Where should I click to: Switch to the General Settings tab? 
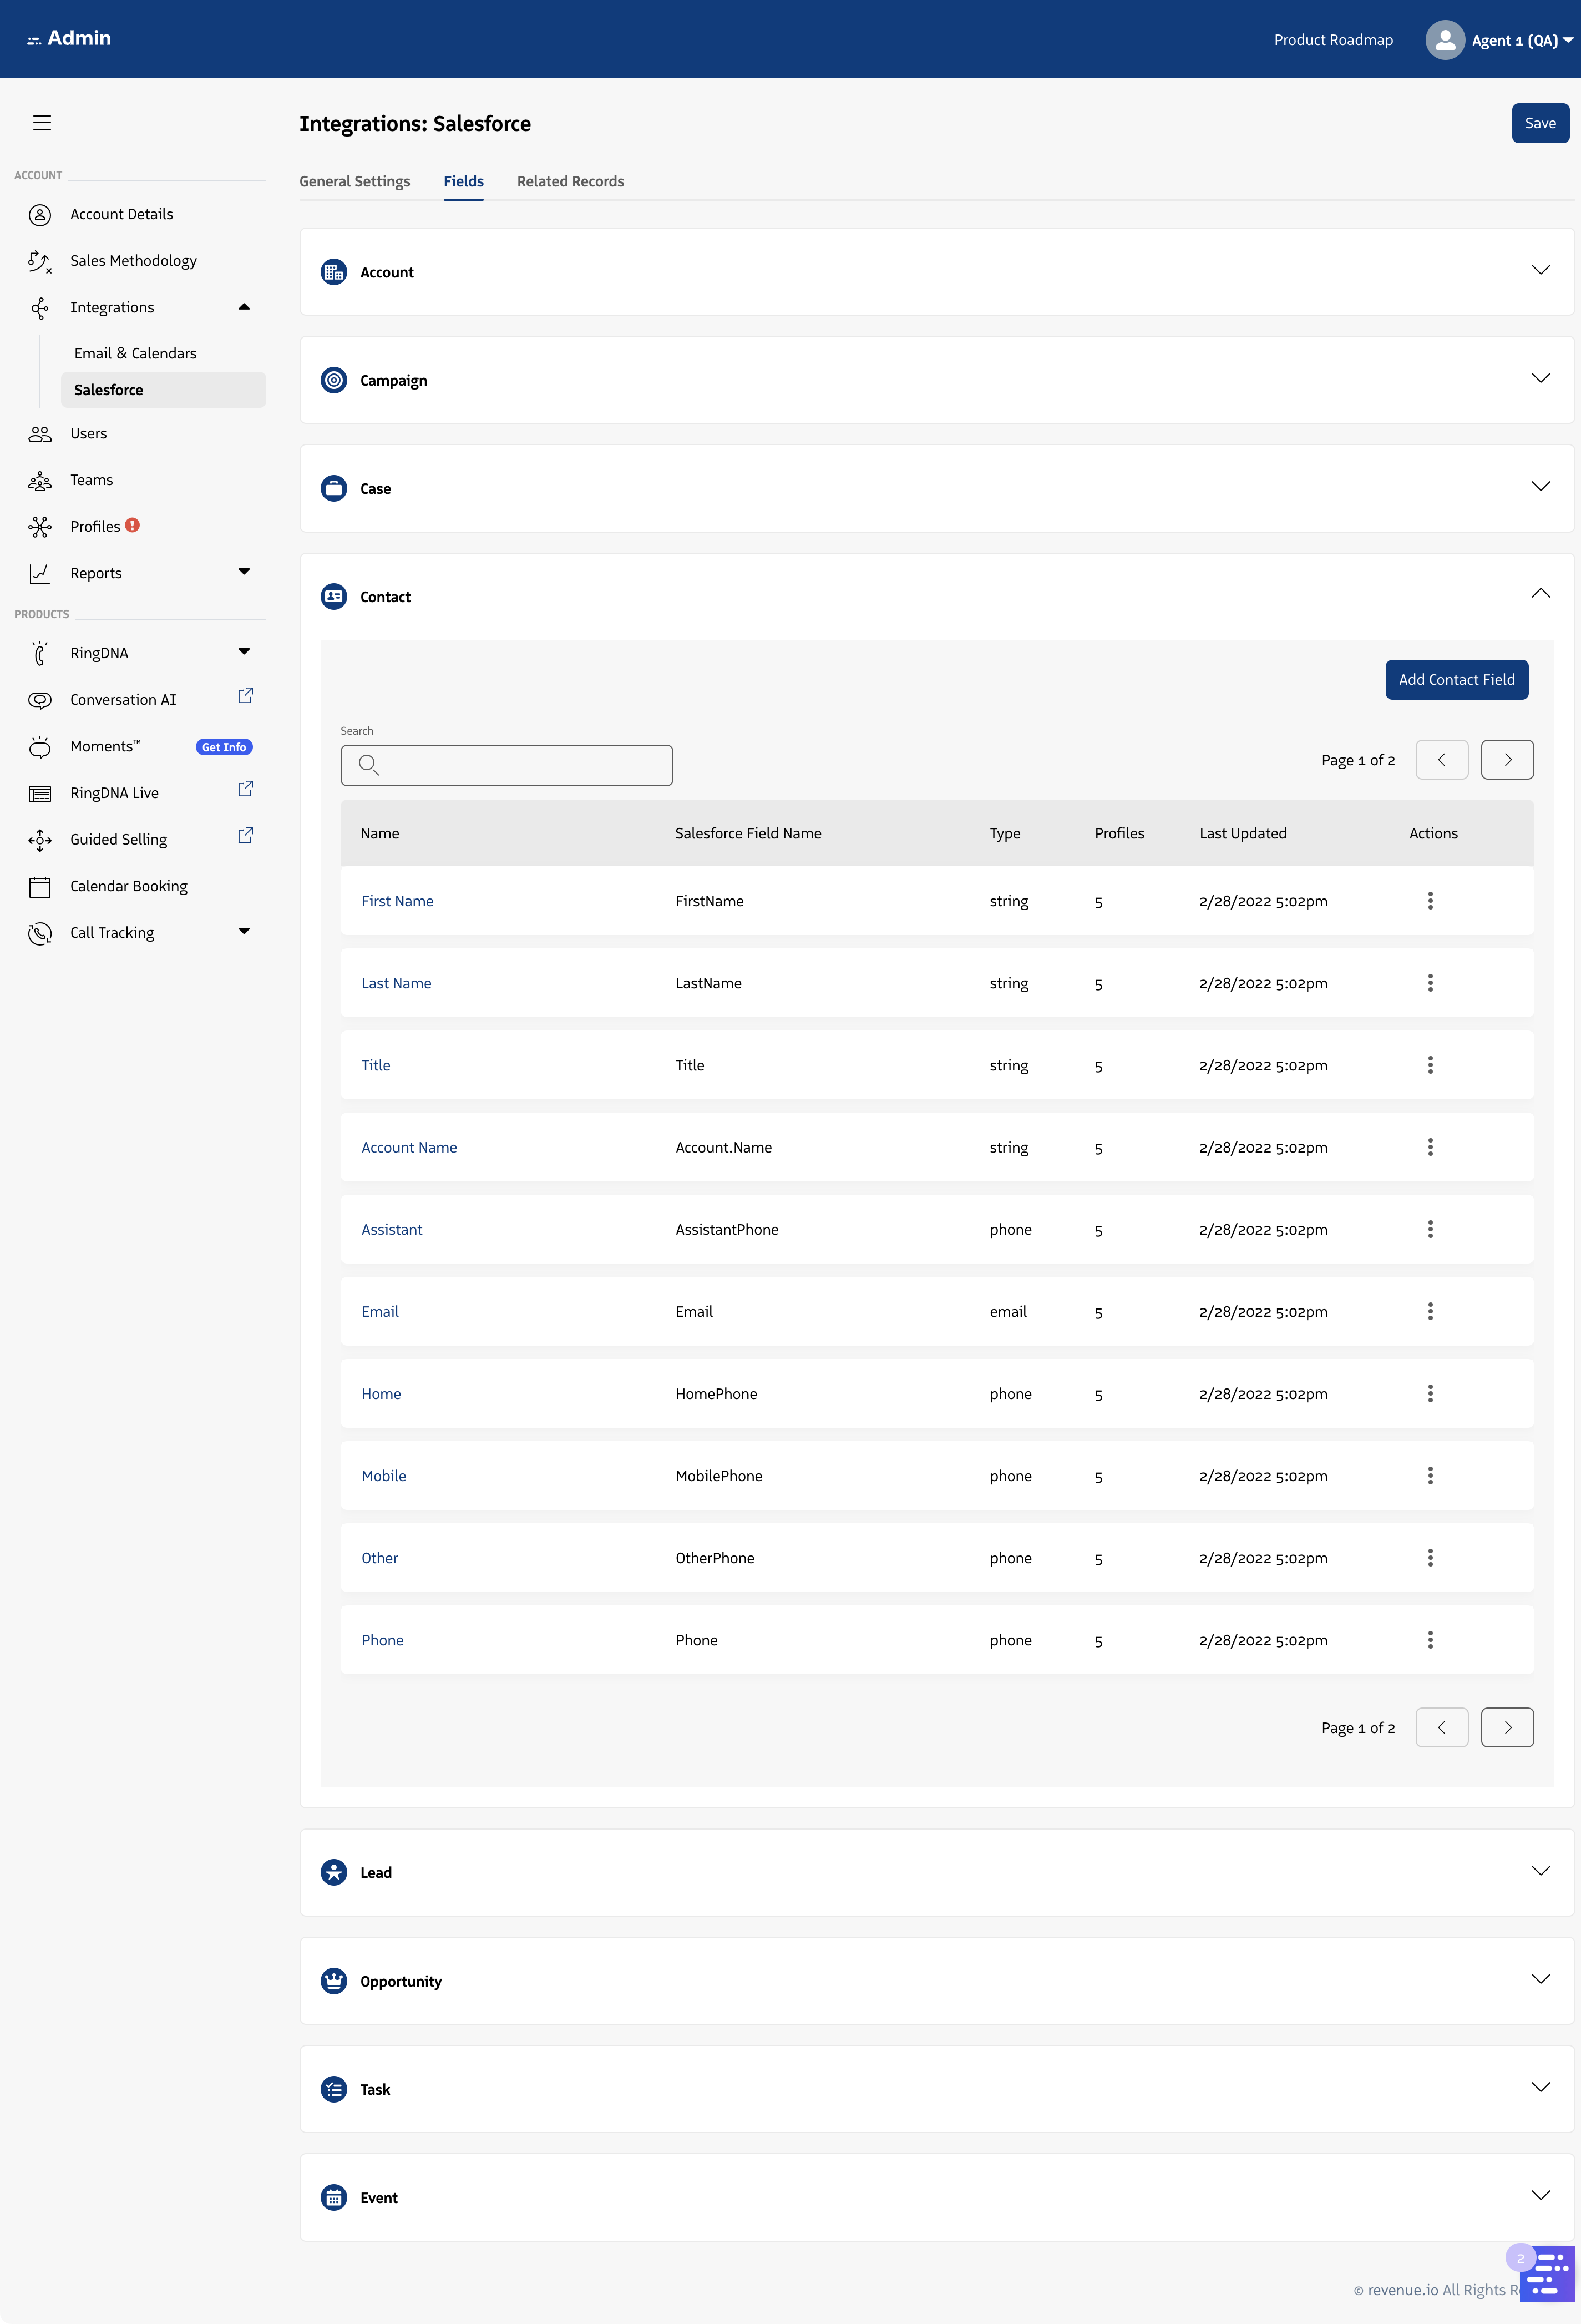pyautogui.click(x=355, y=181)
